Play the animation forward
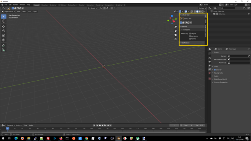Screen dimensions: 251x141 (105, 125)
